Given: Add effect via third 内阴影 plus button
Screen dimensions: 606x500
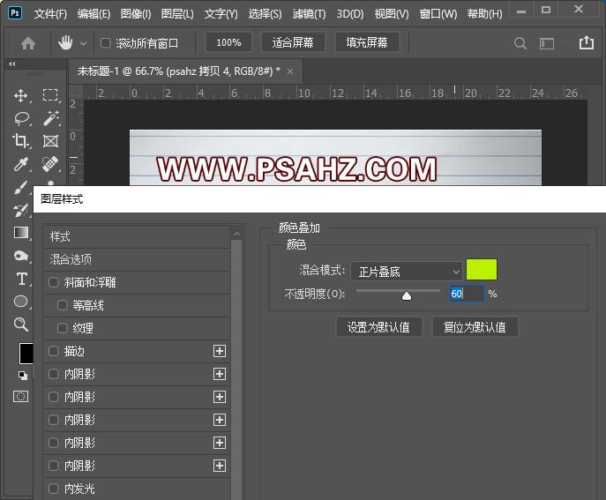Looking at the screenshot, I should (x=220, y=420).
